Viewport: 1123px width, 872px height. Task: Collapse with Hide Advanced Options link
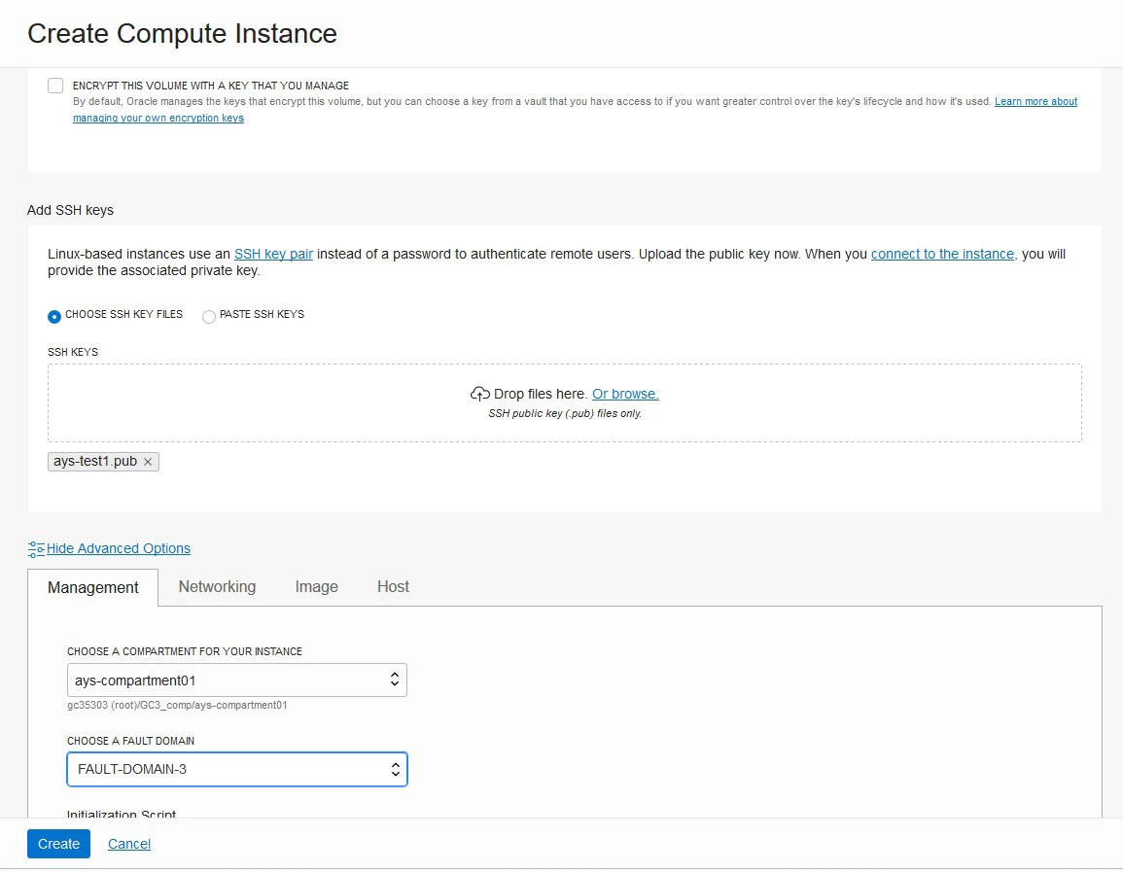[x=119, y=548]
